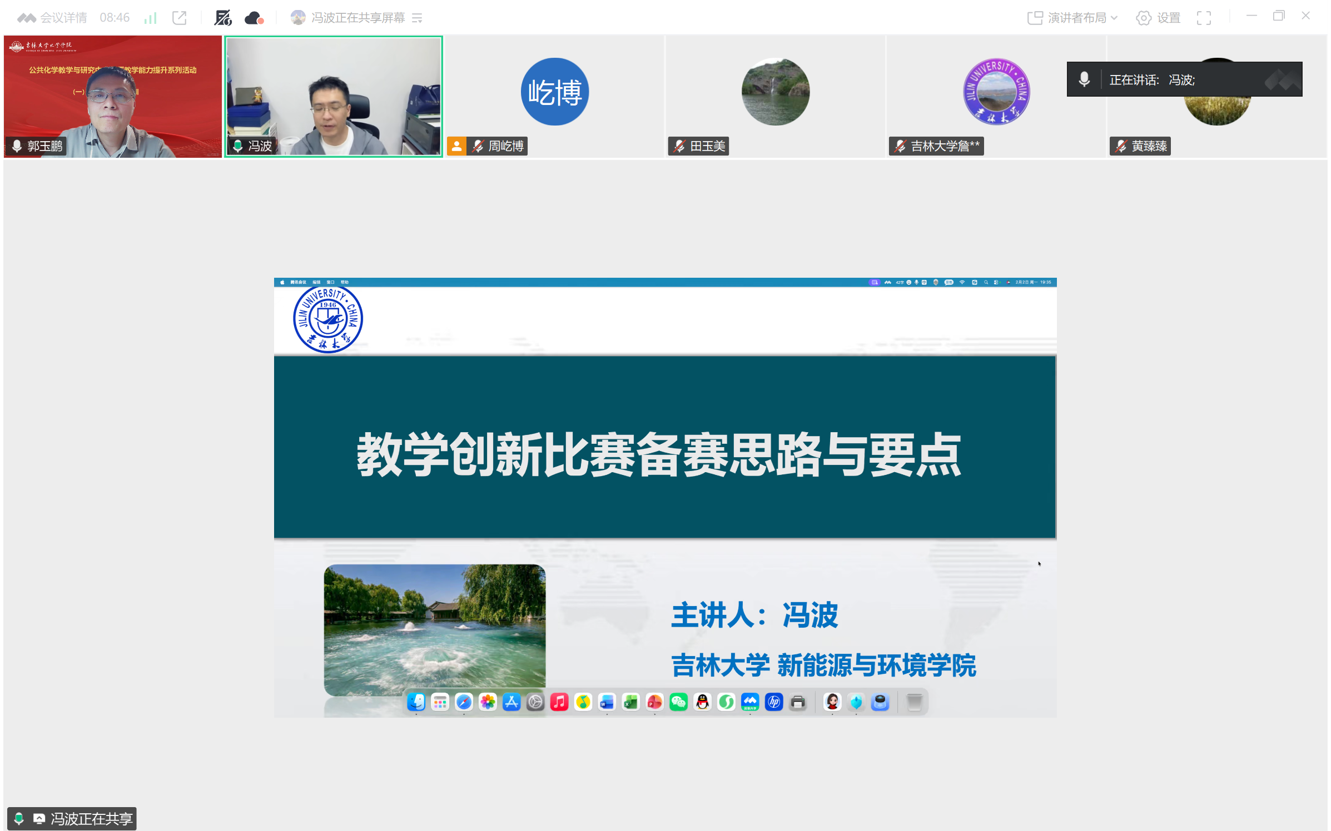Restore the meeting window size
Viewport: 1331px width, 831px height.
(1278, 16)
